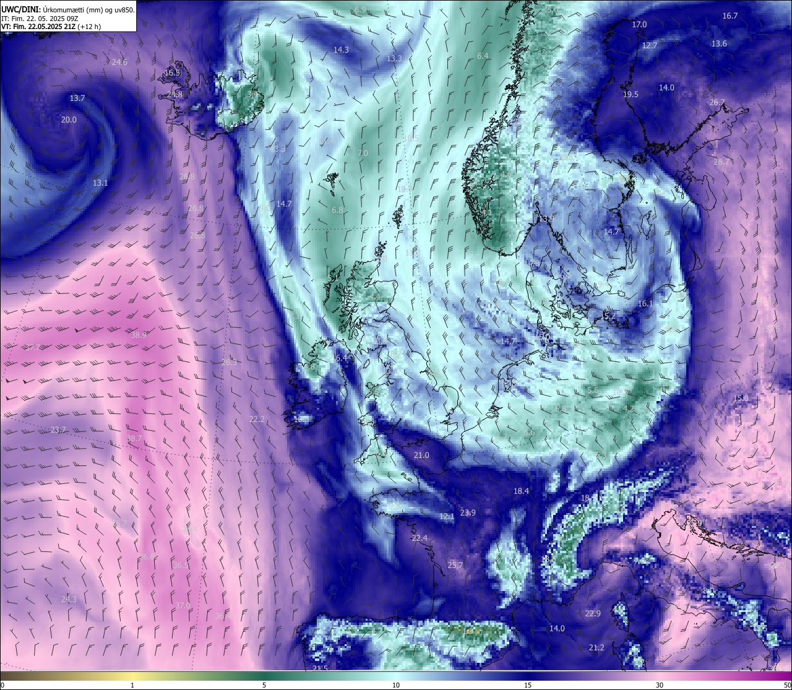
Task: Click the '5' tick on the color scale
Action: (x=264, y=685)
